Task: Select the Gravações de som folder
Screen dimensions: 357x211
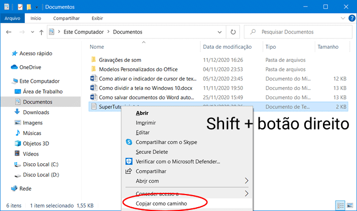Action: coord(120,60)
